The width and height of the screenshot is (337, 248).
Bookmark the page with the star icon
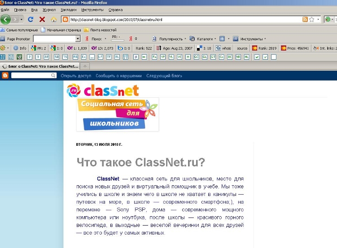coord(311,20)
